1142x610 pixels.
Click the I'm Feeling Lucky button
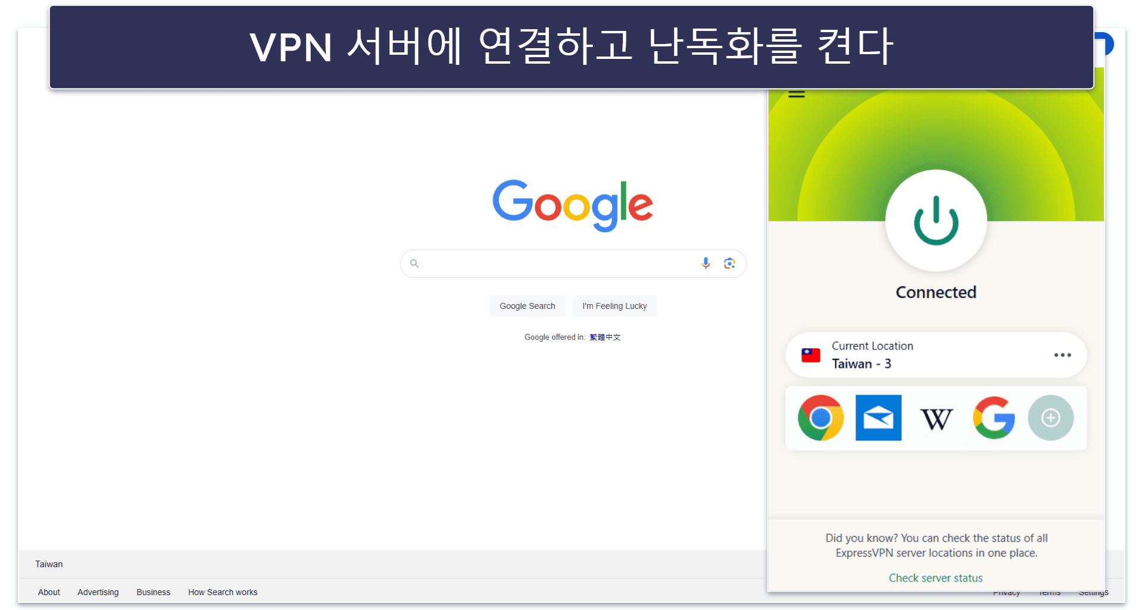point(614,306)
